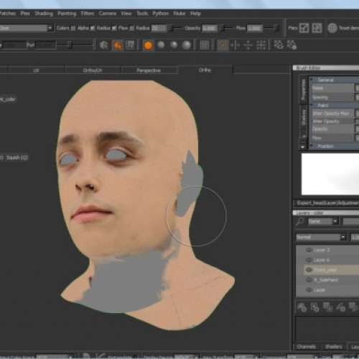The height and width of the screenshot is (359, 359).
Task: Hide Layer 6 with its eye icon
Action: point(309,260)
